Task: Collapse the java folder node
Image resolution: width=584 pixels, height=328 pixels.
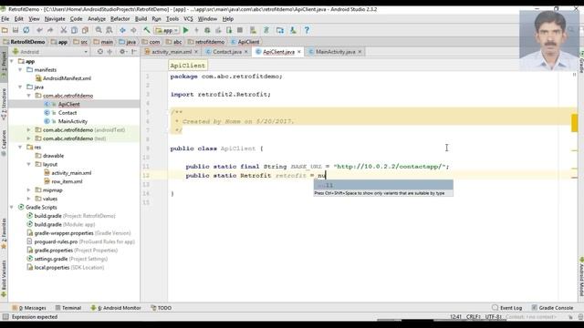Action: click(x=20, y=87)
